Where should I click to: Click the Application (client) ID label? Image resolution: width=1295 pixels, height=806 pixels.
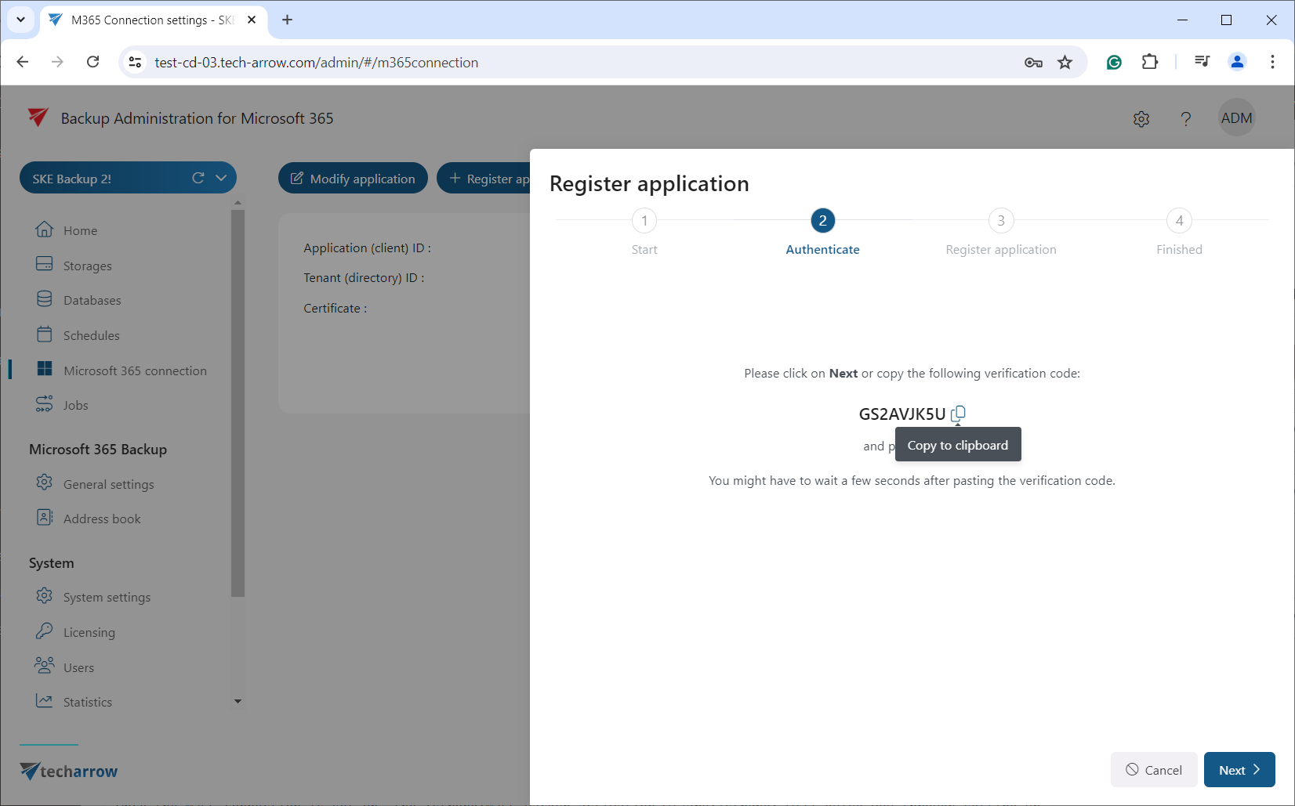[367, 248]
